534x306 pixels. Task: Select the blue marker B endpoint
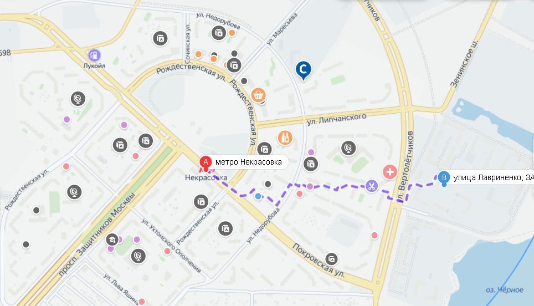tap(443, 178)
